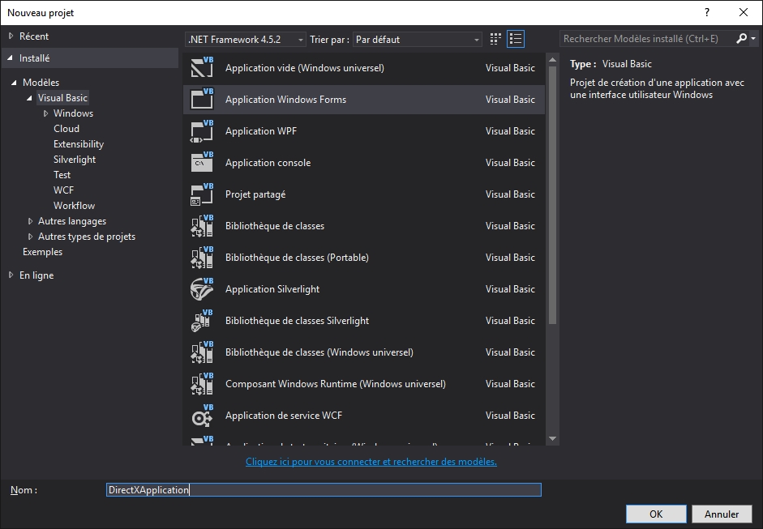Select the Workflow category
The image size is (763, 529).
coord(74,206)
